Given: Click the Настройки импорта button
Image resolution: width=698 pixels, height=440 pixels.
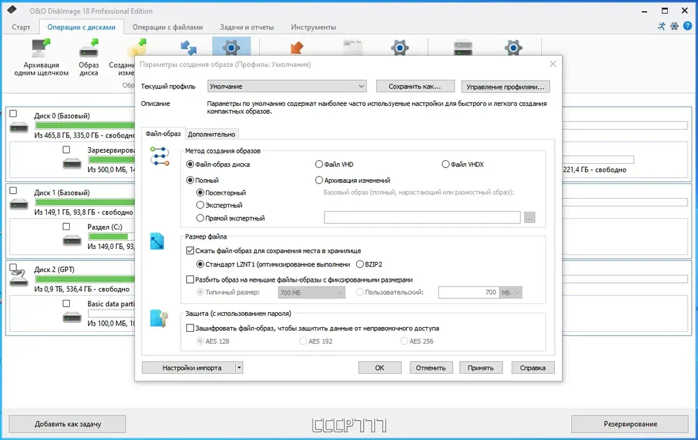Looking at the screenshot, I should (188, 367).
